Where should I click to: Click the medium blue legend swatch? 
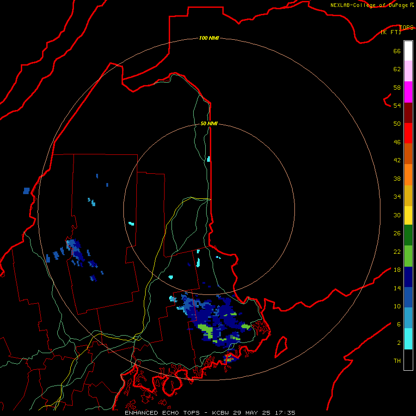click(408, 297)
